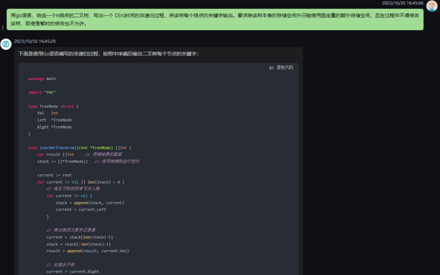Click the struct field line Val int
Viewport: 440px width, 275px height.
(x=47, y=113)
